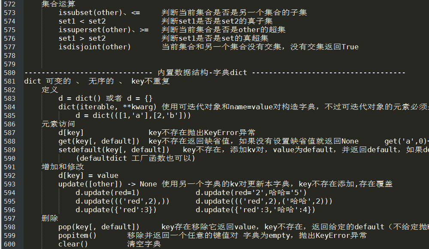Click line number 572 in the gutter
The width and height of the screenshot is (429, 249).
9,4
